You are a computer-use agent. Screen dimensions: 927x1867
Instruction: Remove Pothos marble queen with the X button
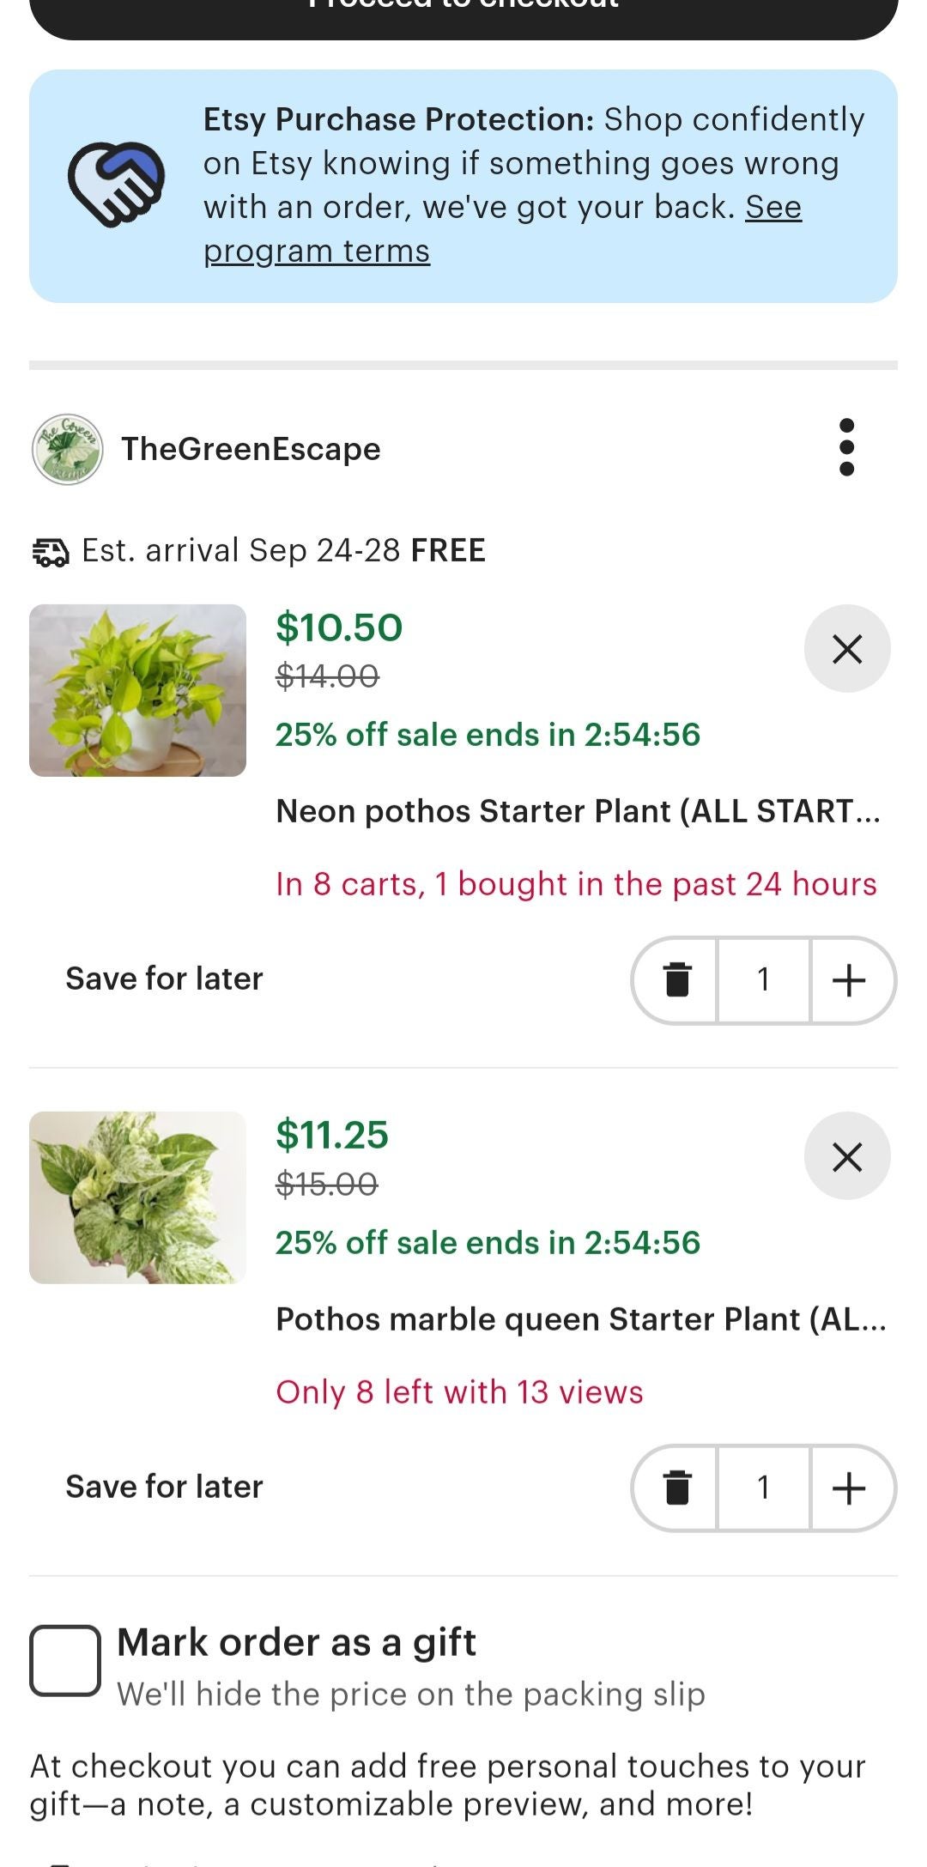847,1156
